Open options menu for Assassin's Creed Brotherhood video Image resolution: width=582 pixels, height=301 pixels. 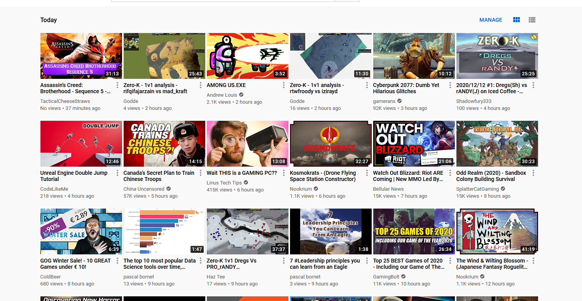[117, 85]
